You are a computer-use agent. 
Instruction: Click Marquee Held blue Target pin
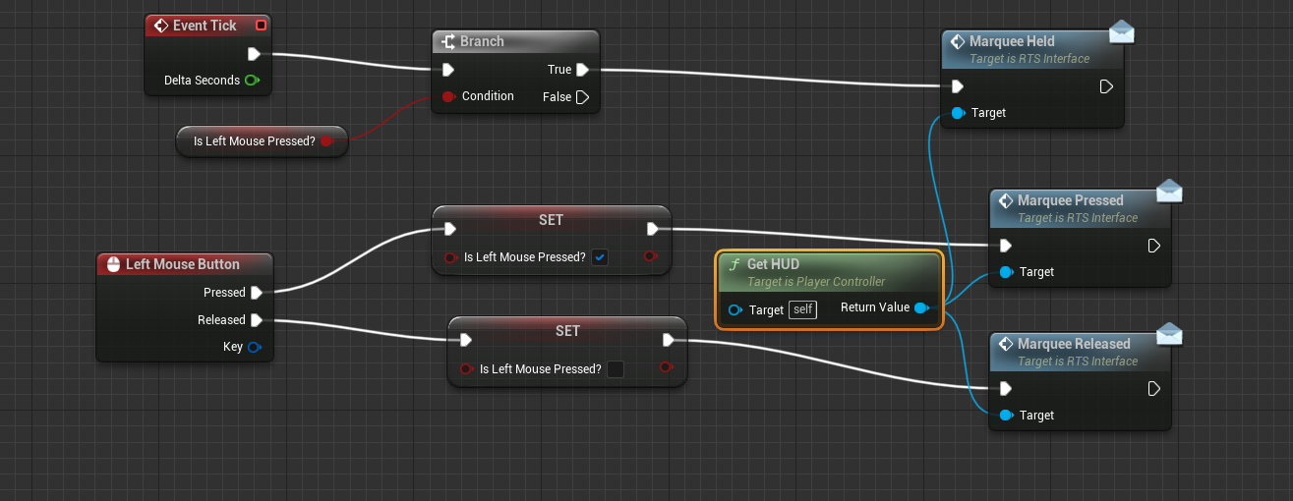tap(958, 113)
